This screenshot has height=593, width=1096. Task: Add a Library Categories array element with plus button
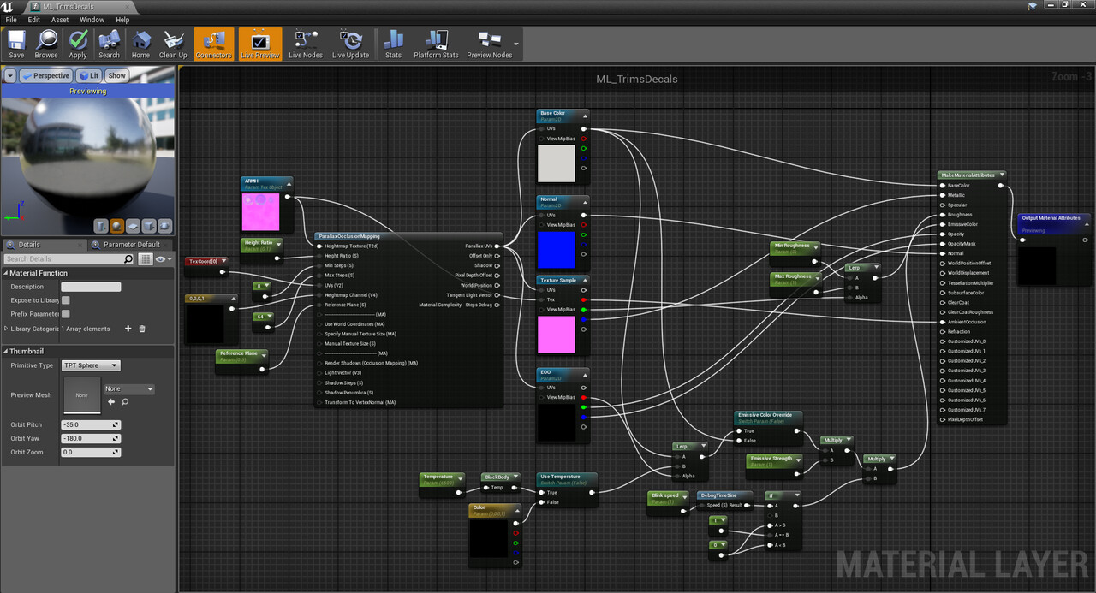pyautogui.click(x=127, y=328)
